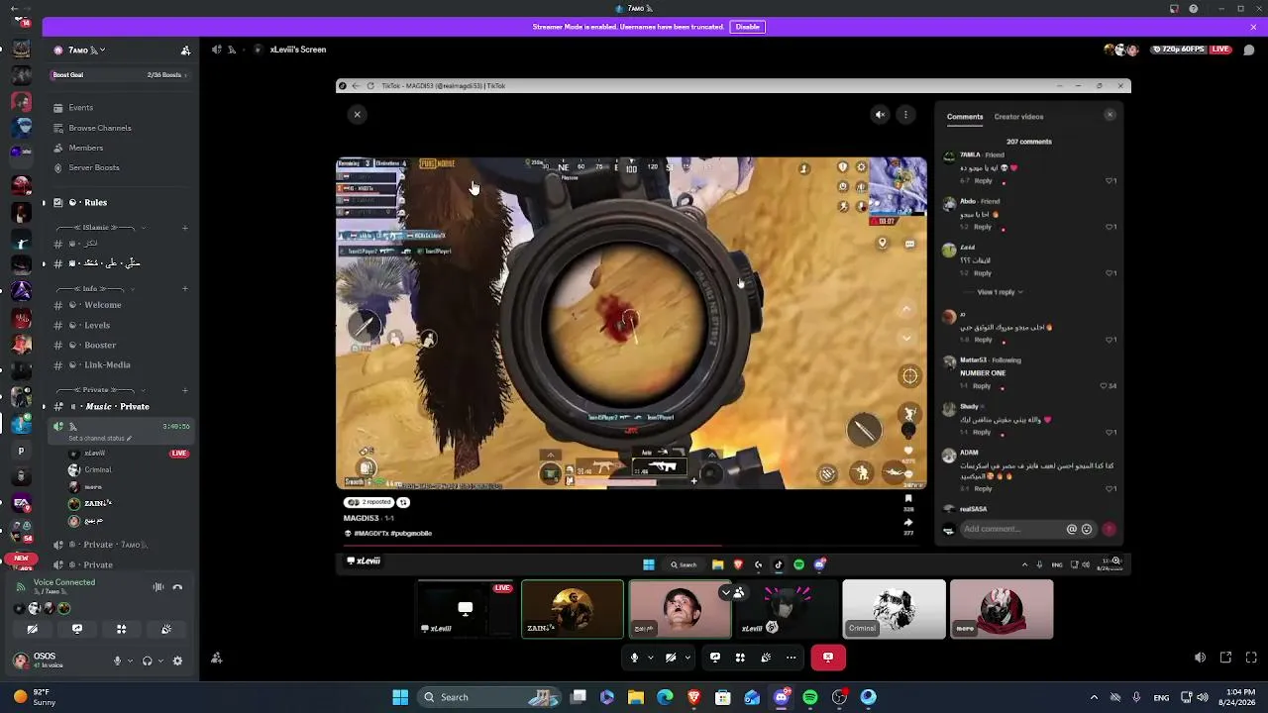The width and height of the screenshot is (1268, 713).
Task: Expand audio output options beside headphones
Action: [159, 661]
